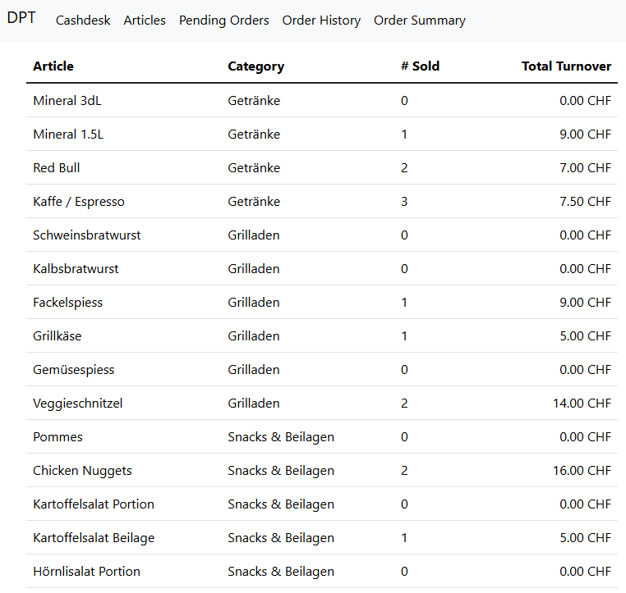Click the Article column header
626x593 pixels.
pyautogui.click(x=53, y=66)
